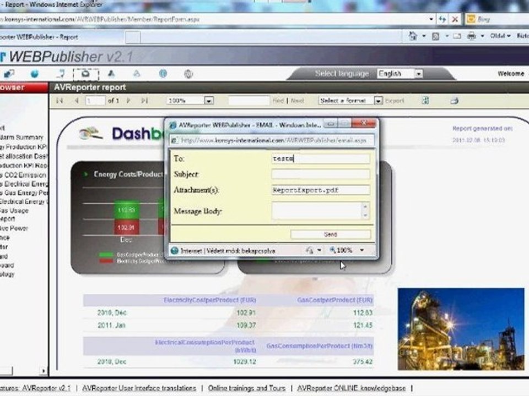Click the email dialog security status icon
This screenshot has width=529, height=396.
[309, 250]
